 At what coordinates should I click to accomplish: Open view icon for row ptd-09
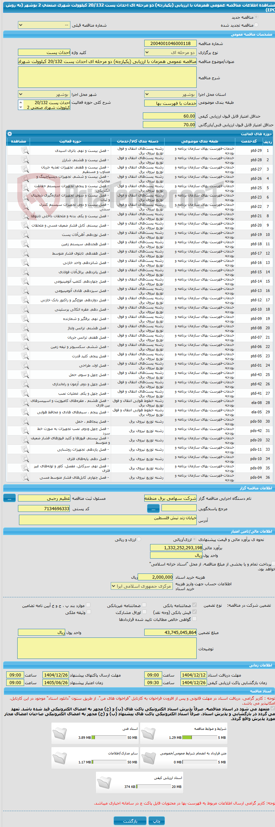25,319
